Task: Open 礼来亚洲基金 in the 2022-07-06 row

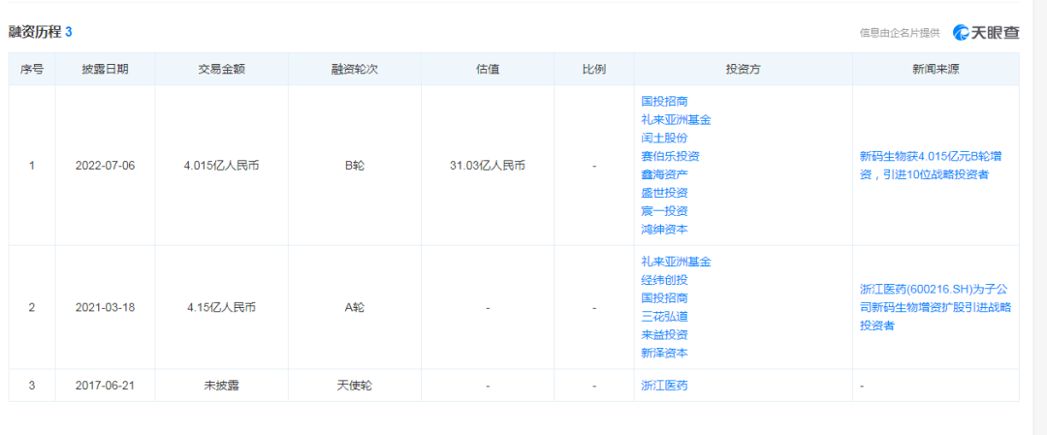Action: (x=676, y=119)
